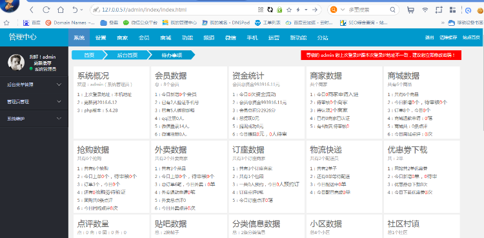Click the screenshot capture toolbar icon
484x238 pixels.
(x=439, y=10)
